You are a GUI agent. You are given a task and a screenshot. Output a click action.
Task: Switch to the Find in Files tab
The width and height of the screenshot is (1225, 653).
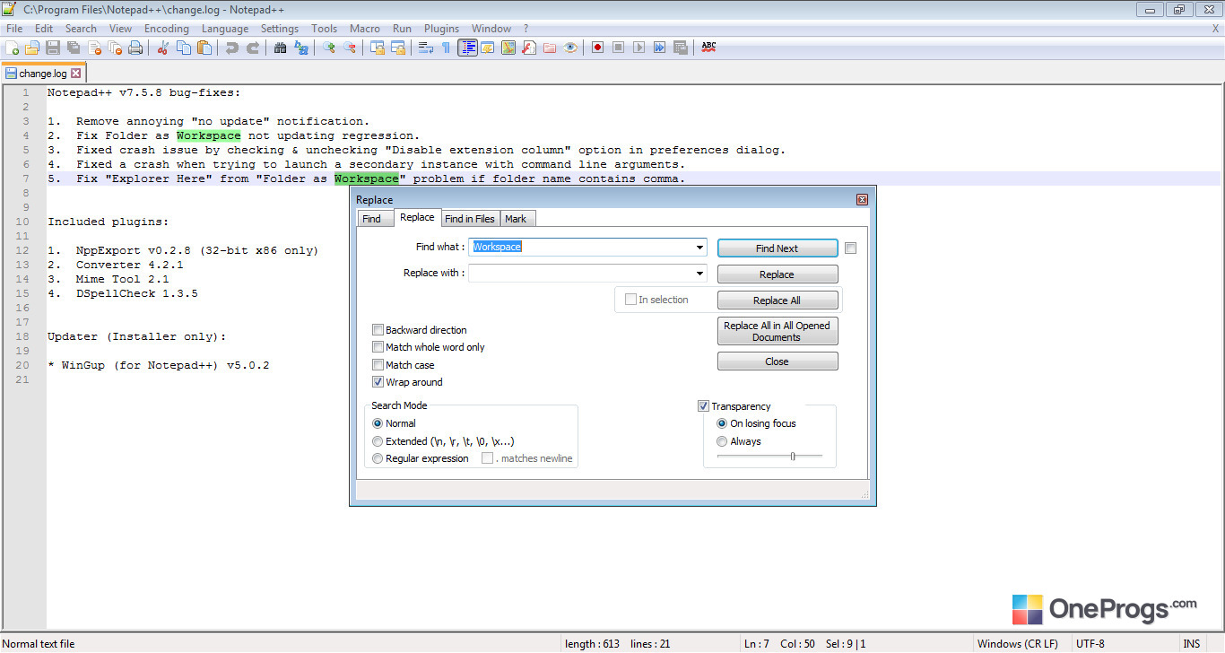click(x=470, y=219)
